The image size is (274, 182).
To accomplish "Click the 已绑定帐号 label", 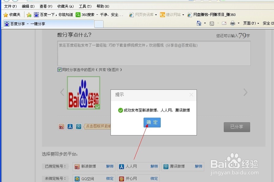I will (x=55, y=166).
